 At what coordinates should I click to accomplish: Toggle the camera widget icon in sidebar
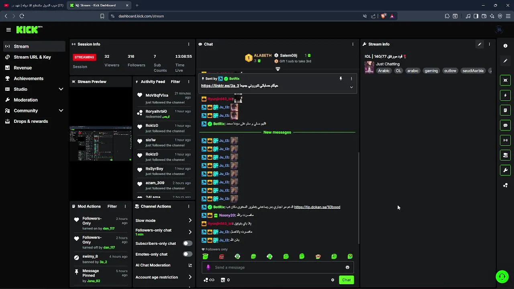coord(505,155)
